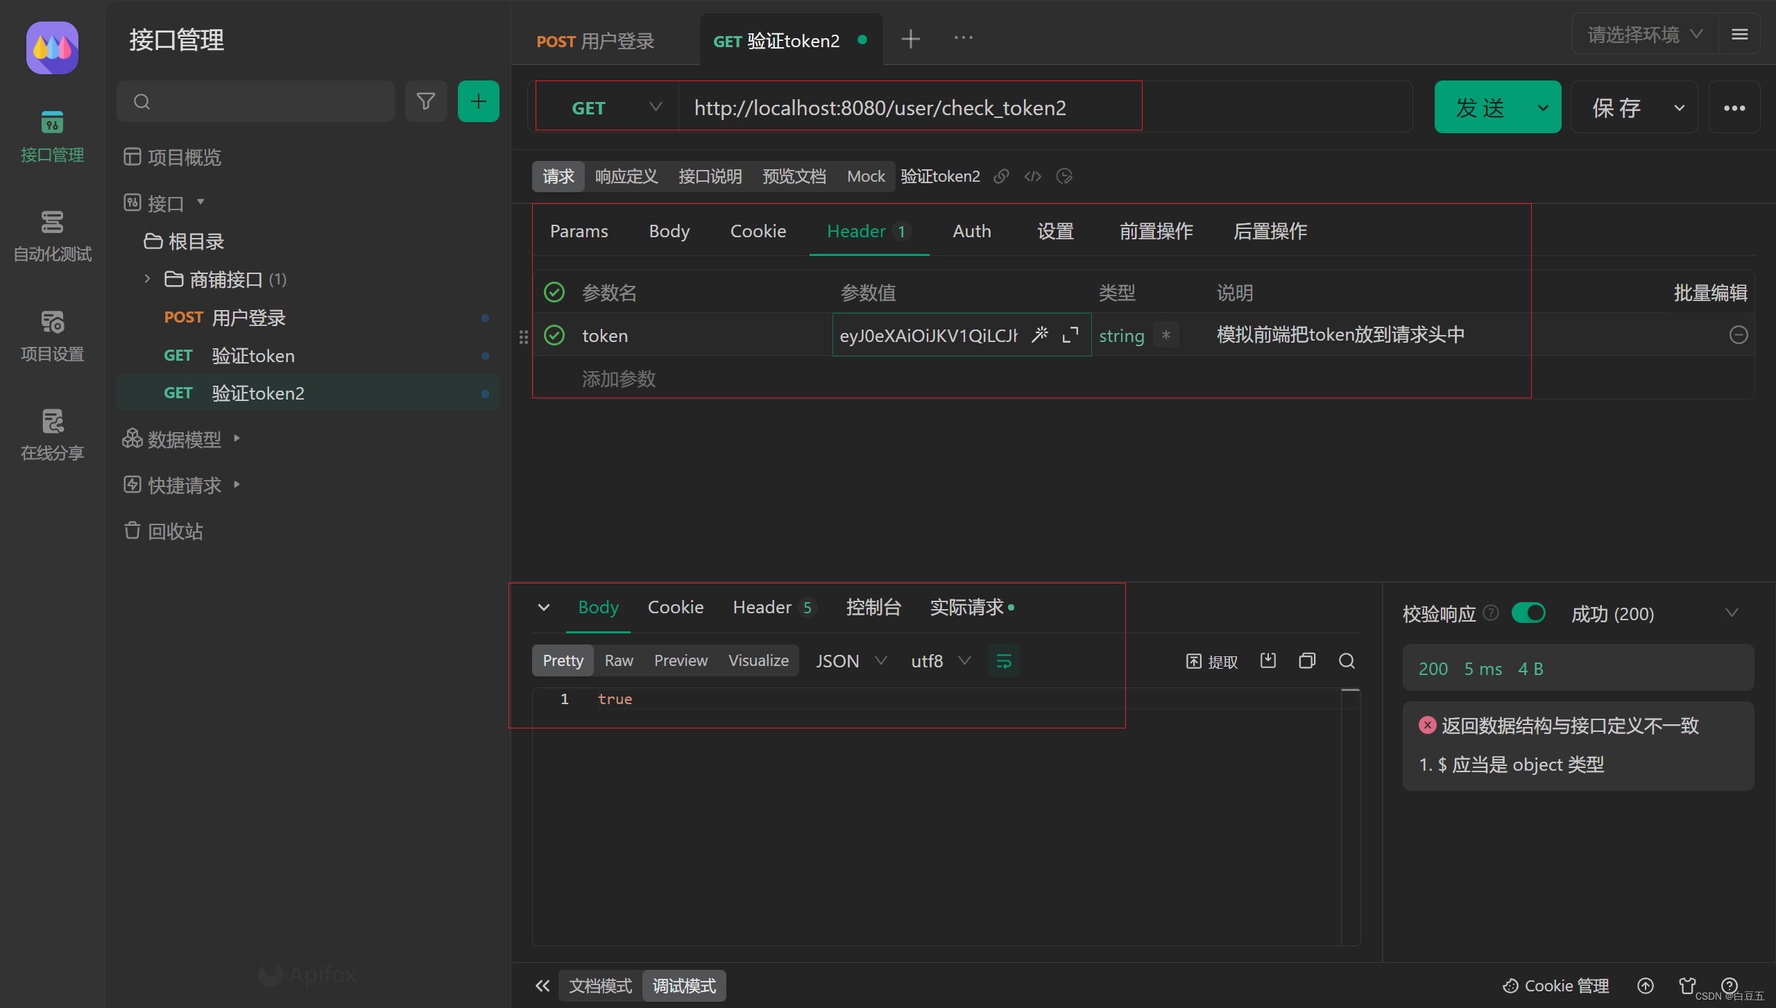Click the remove row minus icon for token
The width and height of the screenshot is (1776, 1008).
[x=1738, y=335]
